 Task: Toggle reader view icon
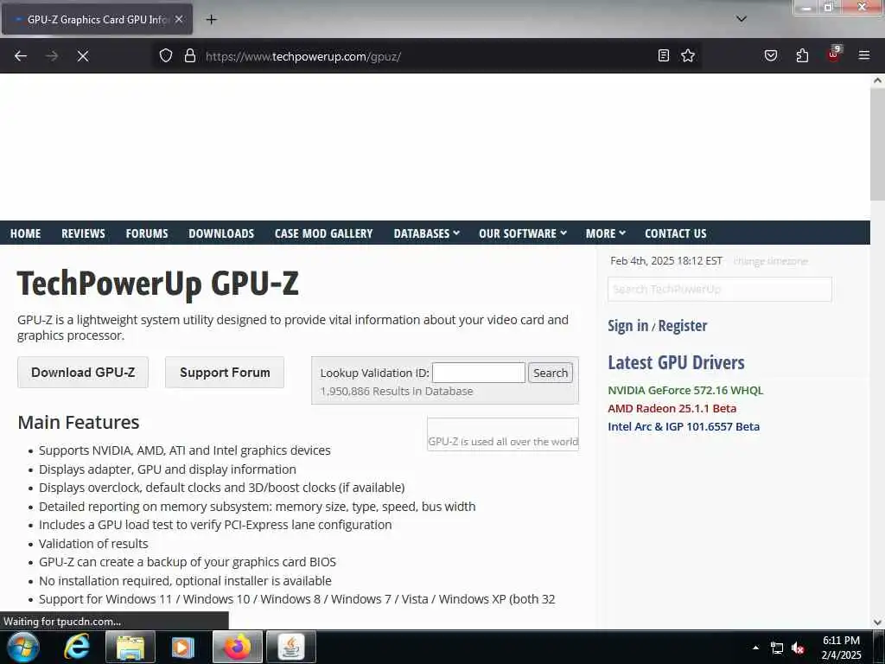coord(664,56)
